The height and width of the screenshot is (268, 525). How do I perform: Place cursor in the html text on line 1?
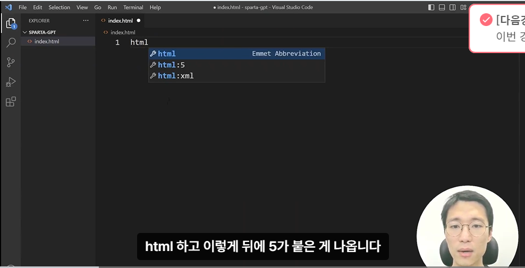[x=139, y=42]
